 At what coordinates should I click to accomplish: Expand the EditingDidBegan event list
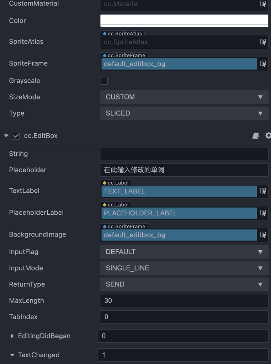coord(12,336)
